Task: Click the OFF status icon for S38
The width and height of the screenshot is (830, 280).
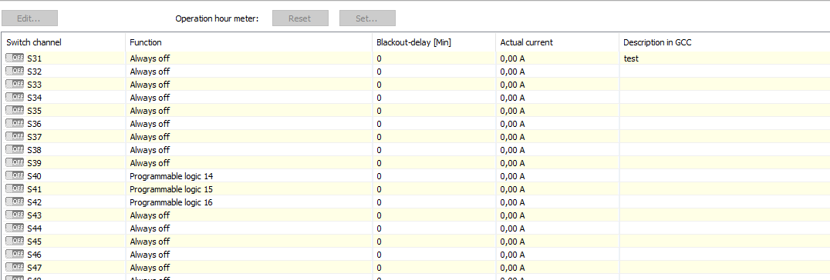Action: coord(15,150)
